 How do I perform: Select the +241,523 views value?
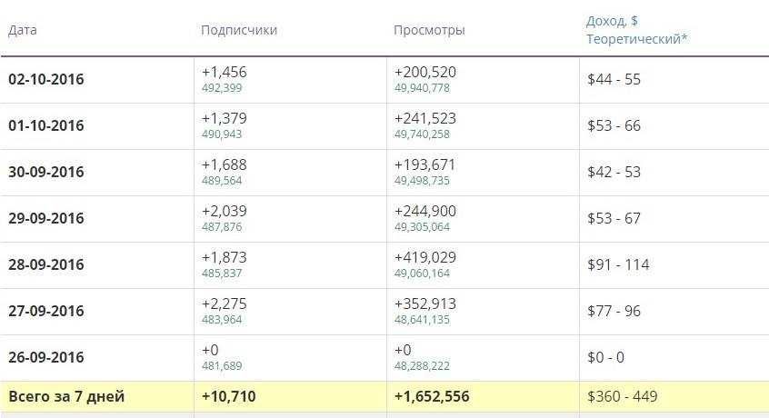tap(425, 118)
